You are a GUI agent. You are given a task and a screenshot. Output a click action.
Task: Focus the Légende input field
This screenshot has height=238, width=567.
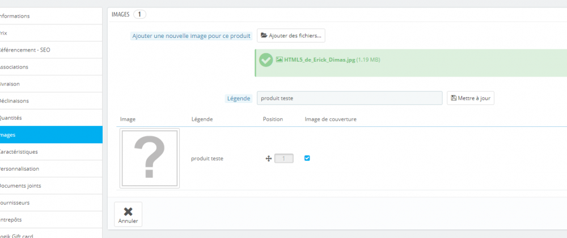(x=350, y=98)
